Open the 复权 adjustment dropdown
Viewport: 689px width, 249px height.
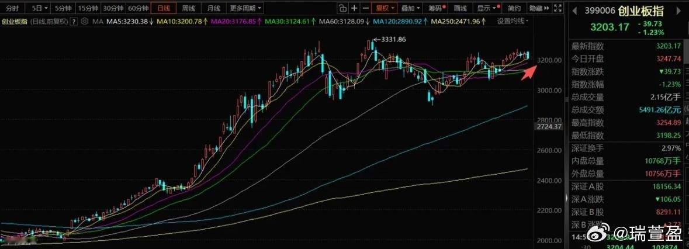pyautogui.click(x=385, y=8)
